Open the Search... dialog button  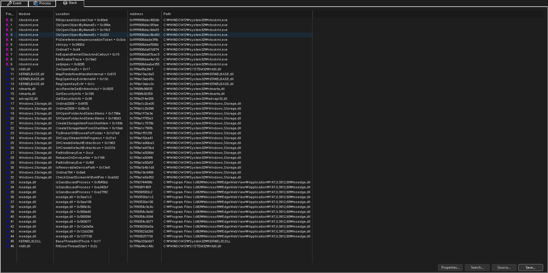tap(477, 268)
